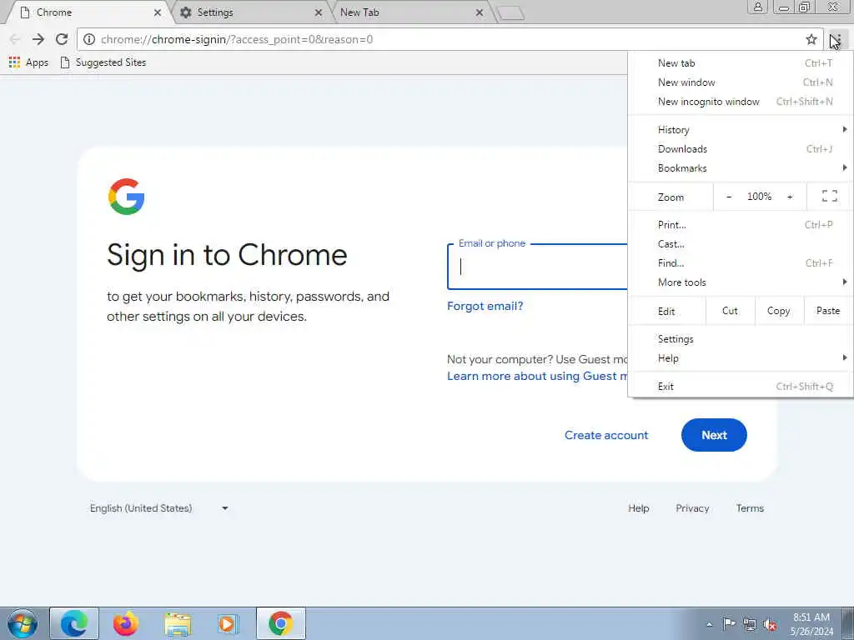This screenshot has height=640, width=854.
Task: Launch Firefox from the taskbar
Action: 126,623
